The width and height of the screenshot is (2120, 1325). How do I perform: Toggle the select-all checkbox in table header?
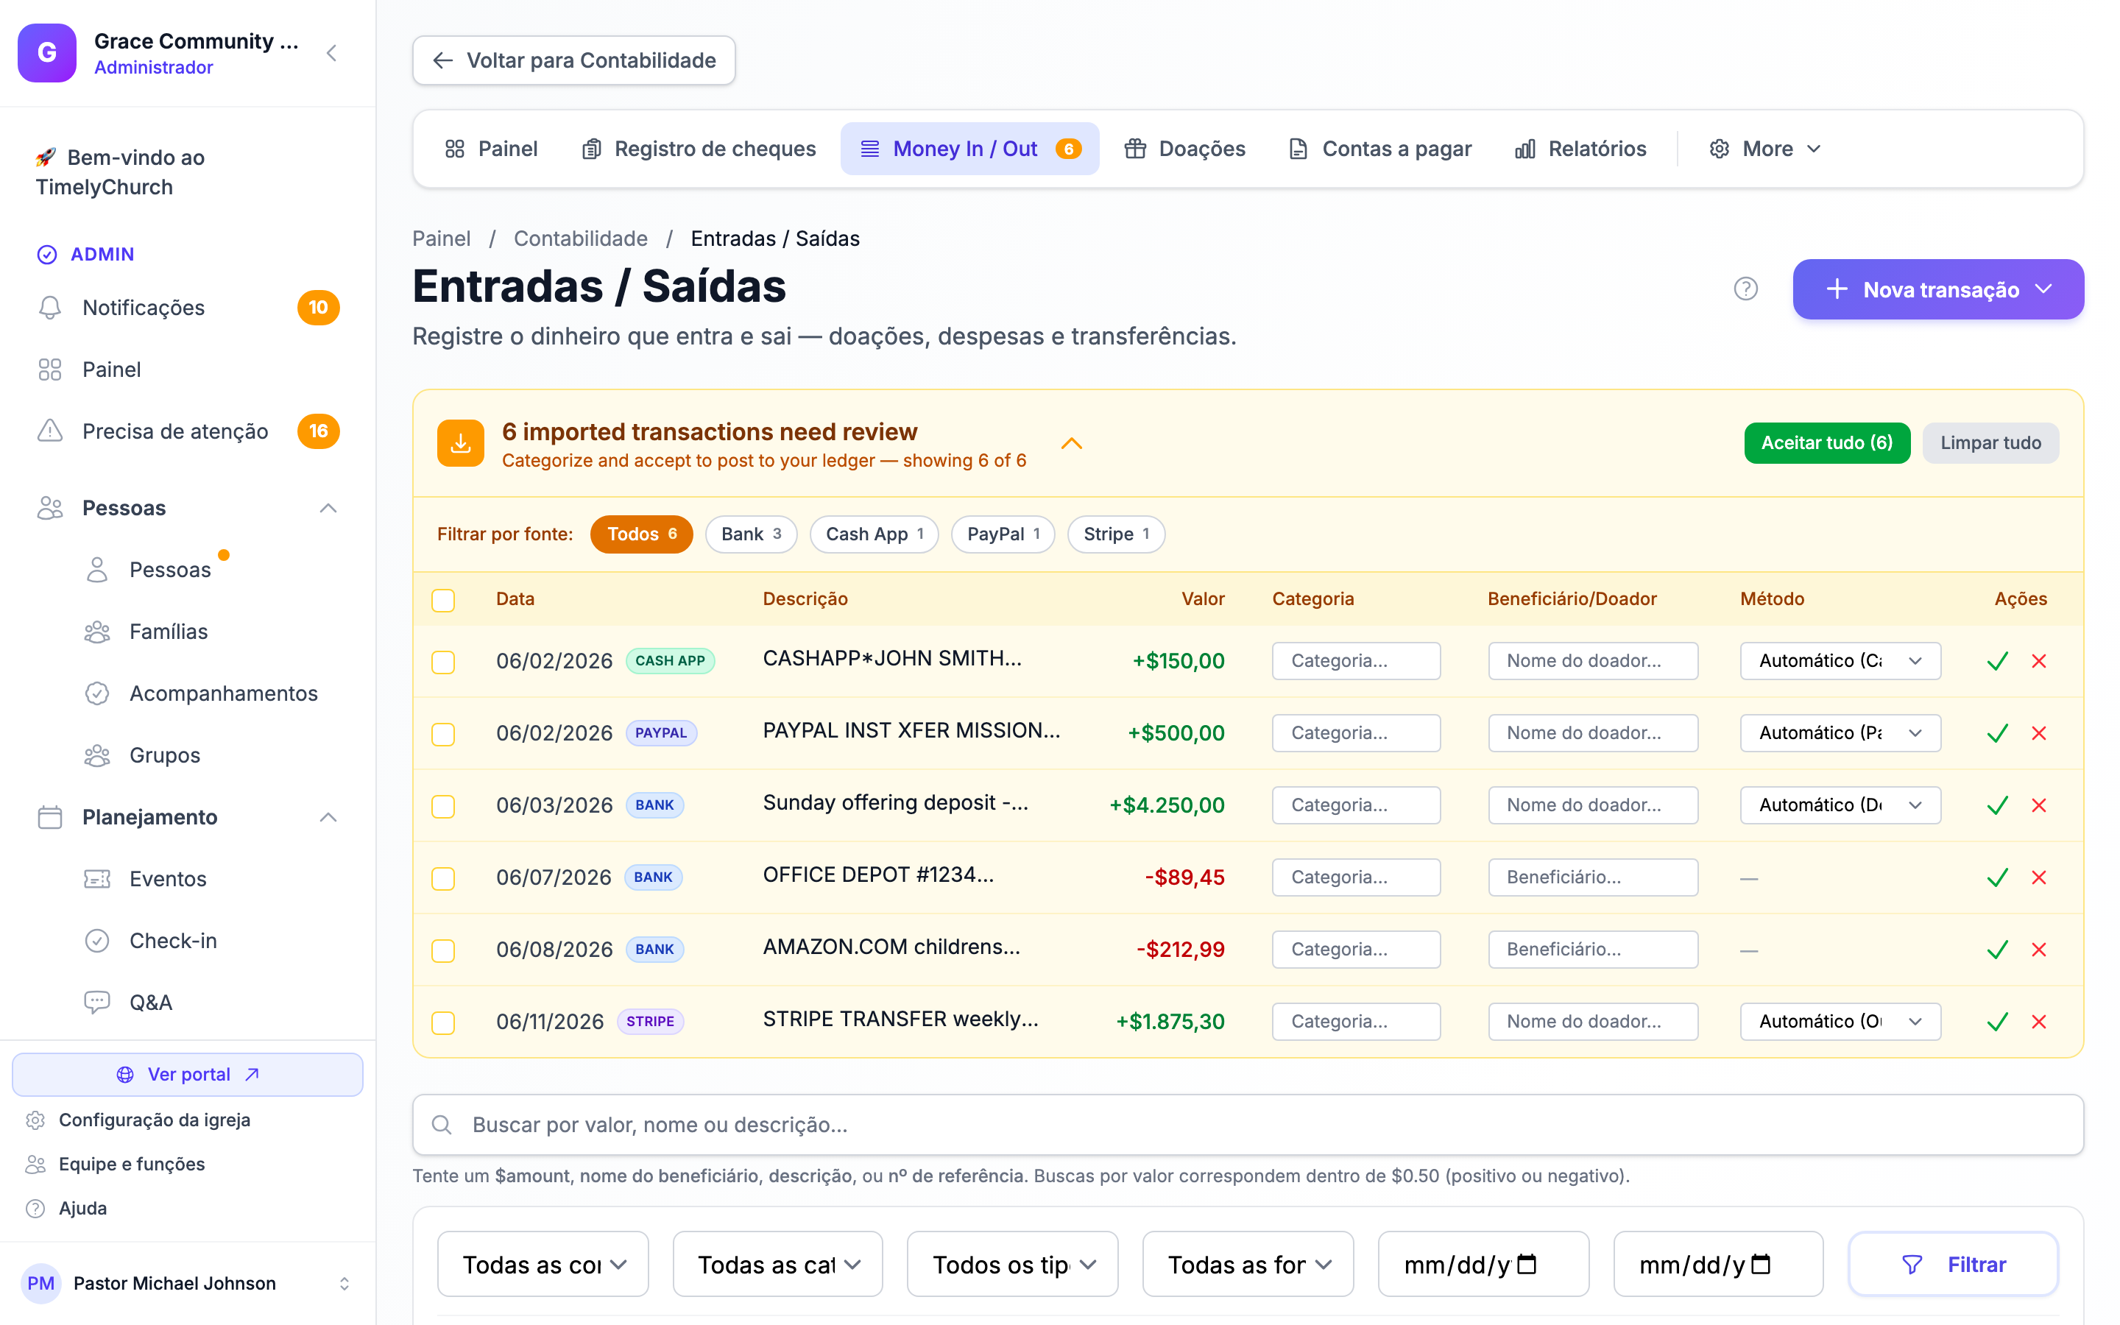tap(443, 600)
